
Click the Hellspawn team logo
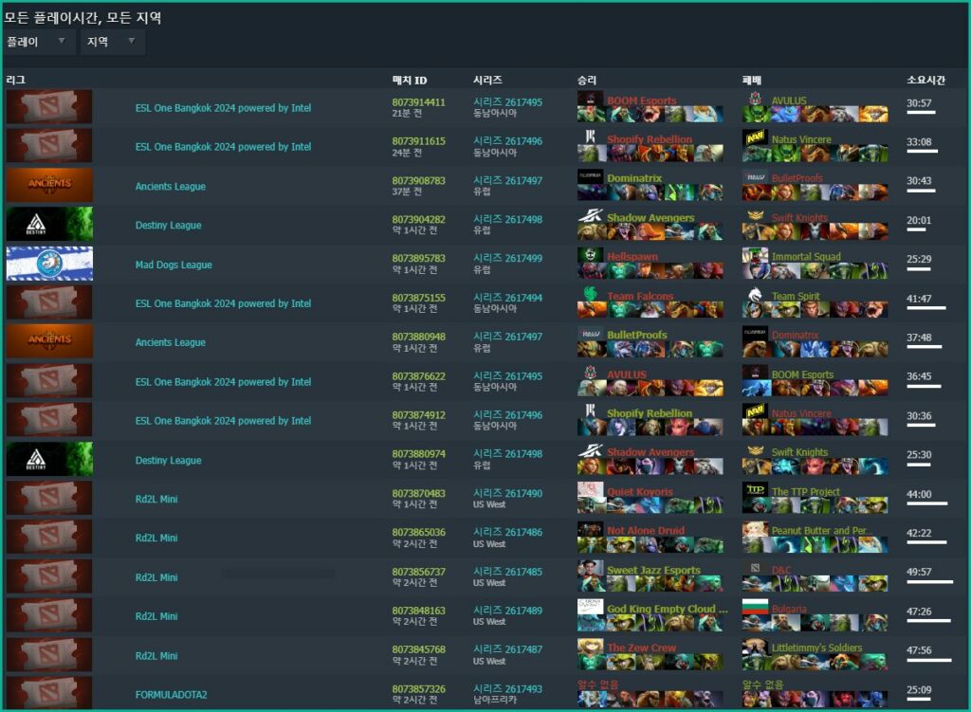click(590, 254)
